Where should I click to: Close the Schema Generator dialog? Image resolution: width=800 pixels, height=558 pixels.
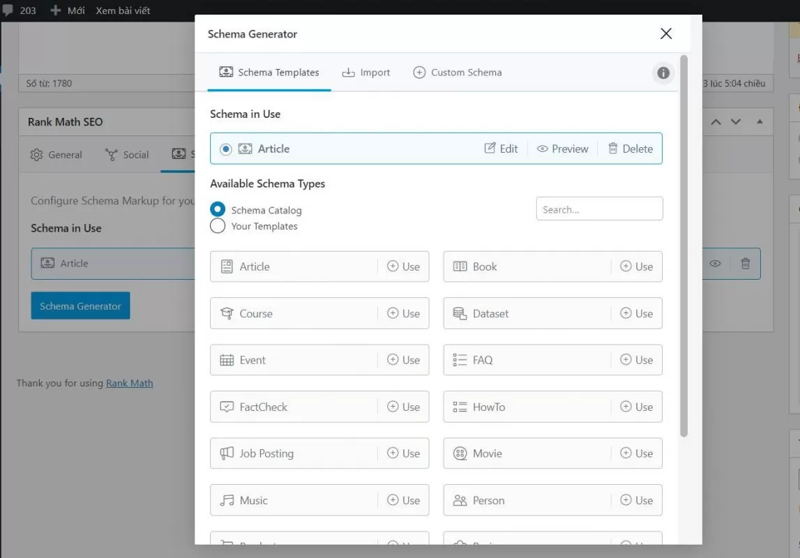[x=666, y=33]
